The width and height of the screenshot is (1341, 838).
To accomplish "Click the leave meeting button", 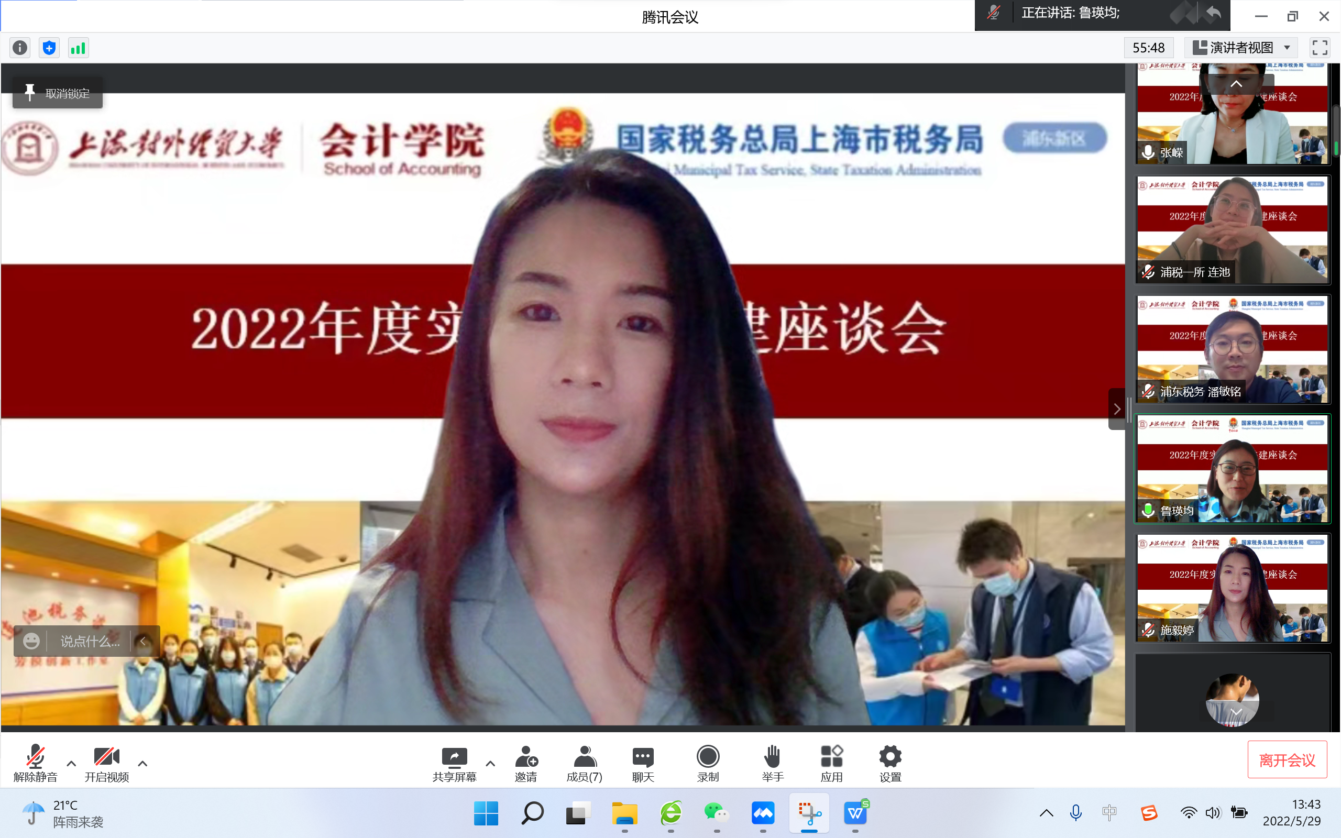I will 1287,760.
